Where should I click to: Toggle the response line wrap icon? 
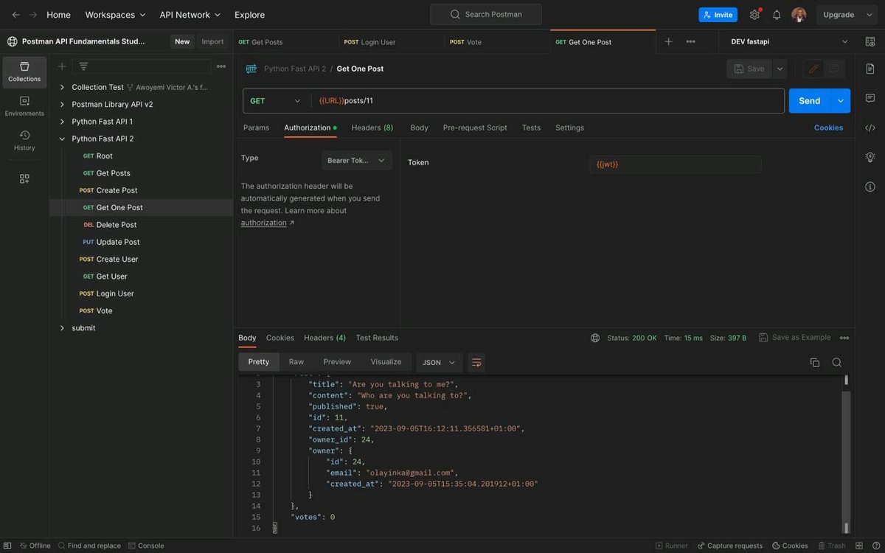(476, 362)
